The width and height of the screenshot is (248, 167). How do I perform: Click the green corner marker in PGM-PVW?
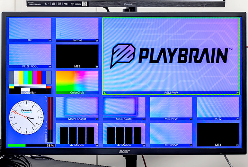(104, 93)
